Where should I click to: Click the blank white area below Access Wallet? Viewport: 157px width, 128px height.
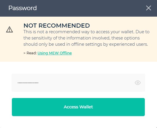[78, 122]
